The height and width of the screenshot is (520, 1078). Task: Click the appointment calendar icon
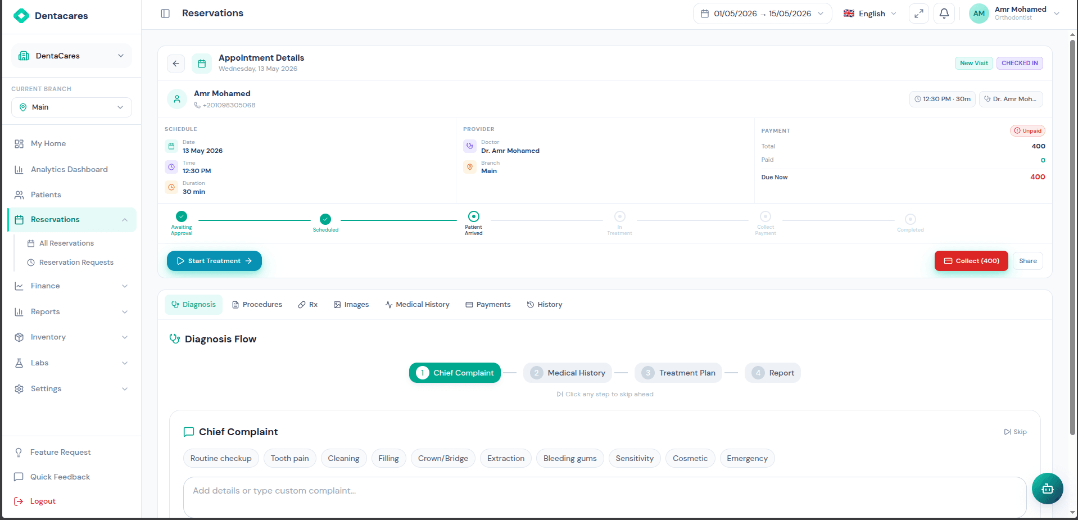point(202,64)
